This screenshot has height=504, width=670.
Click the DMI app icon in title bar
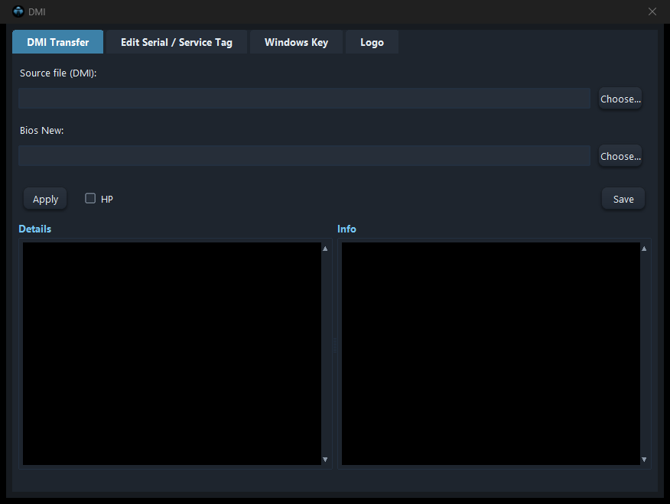18,11
